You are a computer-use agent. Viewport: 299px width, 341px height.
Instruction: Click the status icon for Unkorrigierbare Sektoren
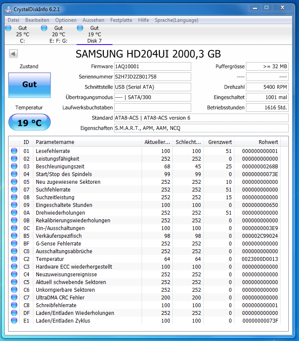coord(14,290)
